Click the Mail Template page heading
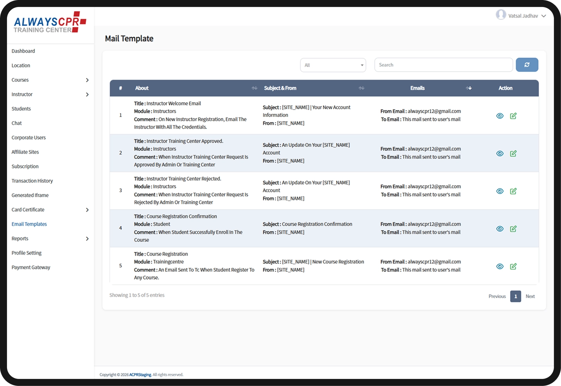 point(129,39)
